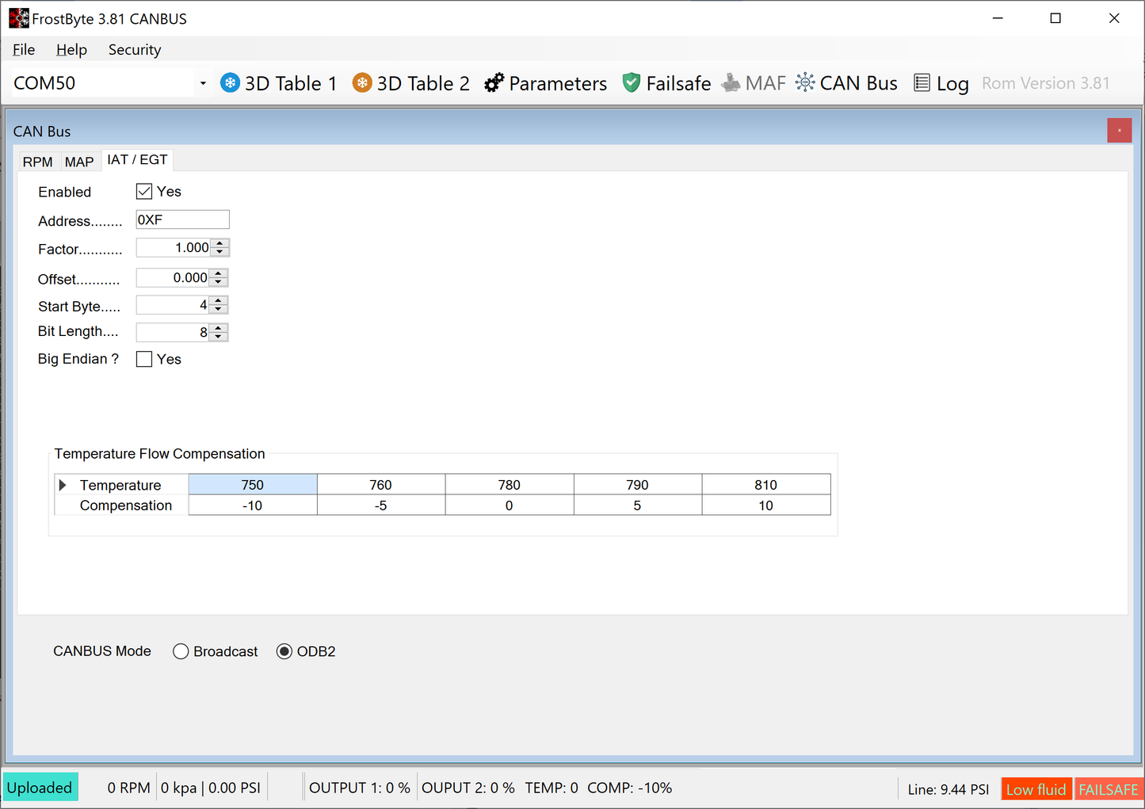1145x809 pixels.
Task: Open 3D Table 2 orange snowflake icon
Action: pos(362,83)
